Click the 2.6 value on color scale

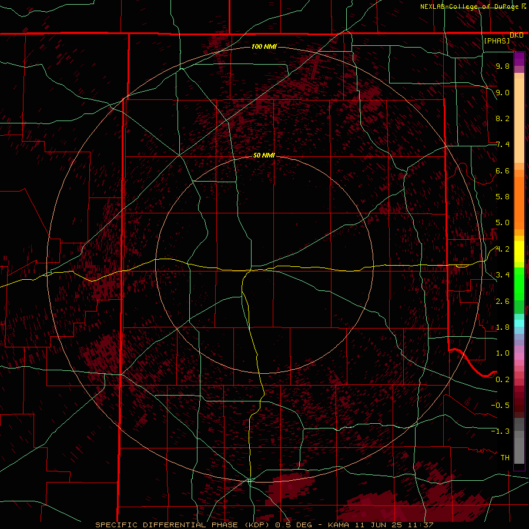503,302
